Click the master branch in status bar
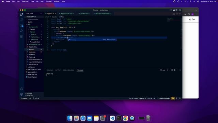 pyautogui.click(x=24, y=98)
